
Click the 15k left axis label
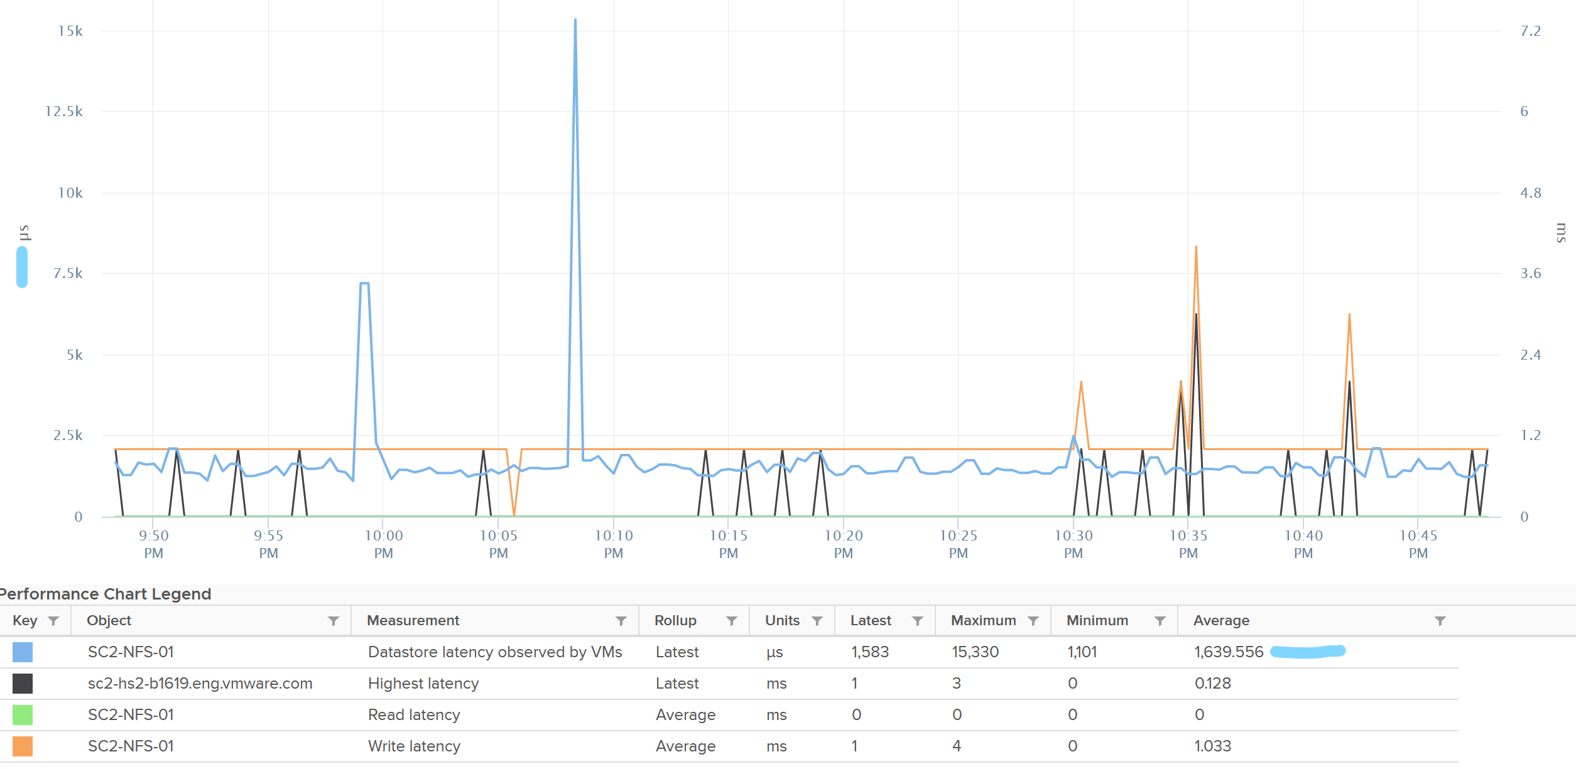pos(70,31)
